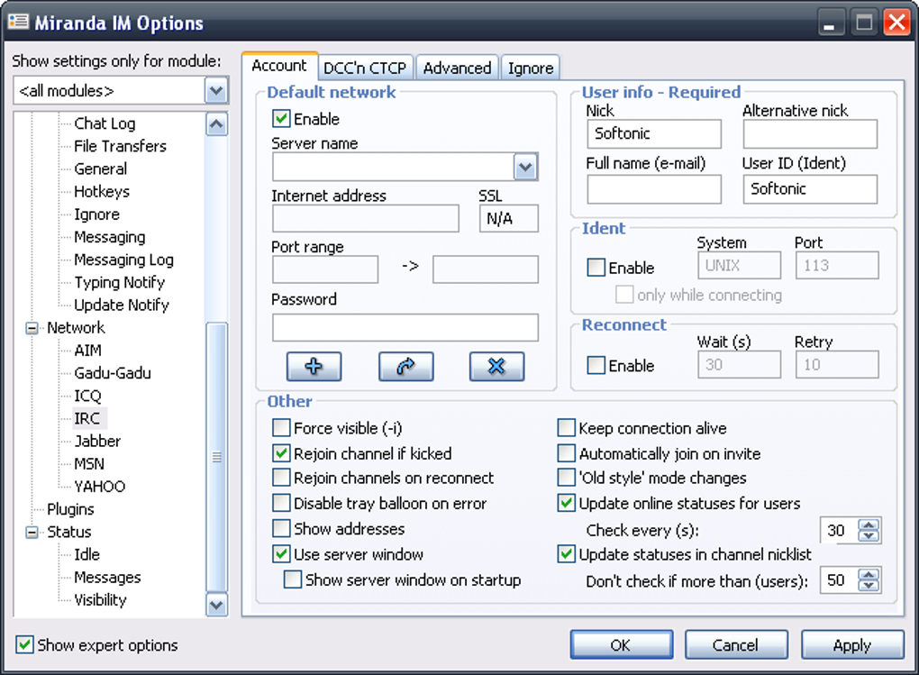919x675 pixels.
Task: Switch to the DCC'n CTCP tab
Action: pos(365,68)
